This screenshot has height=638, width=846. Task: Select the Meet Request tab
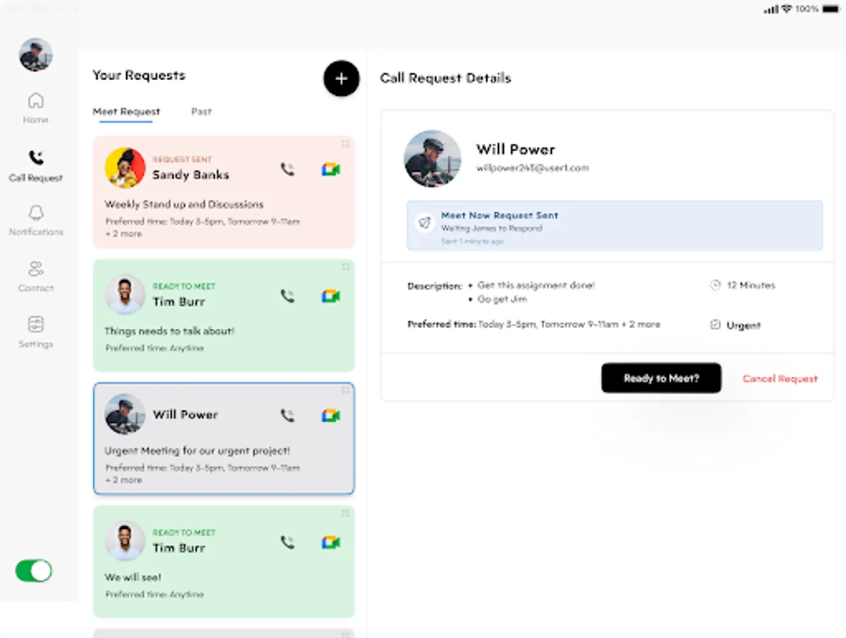[x=126, y=111]
